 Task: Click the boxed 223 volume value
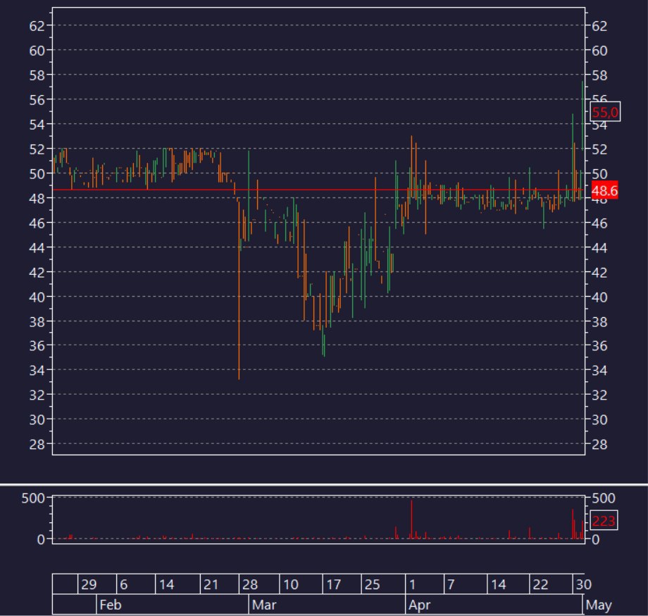(604, 521)
